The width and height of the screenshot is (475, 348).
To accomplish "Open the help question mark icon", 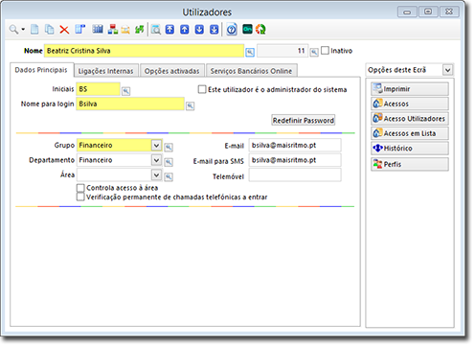I will tap(232, 30).
